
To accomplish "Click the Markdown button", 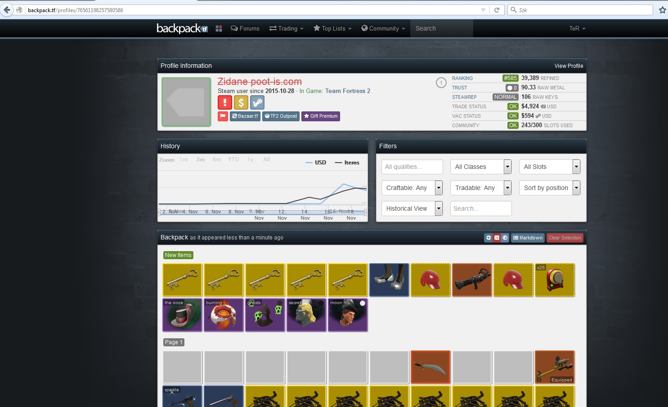I will (x=528, y=238).
